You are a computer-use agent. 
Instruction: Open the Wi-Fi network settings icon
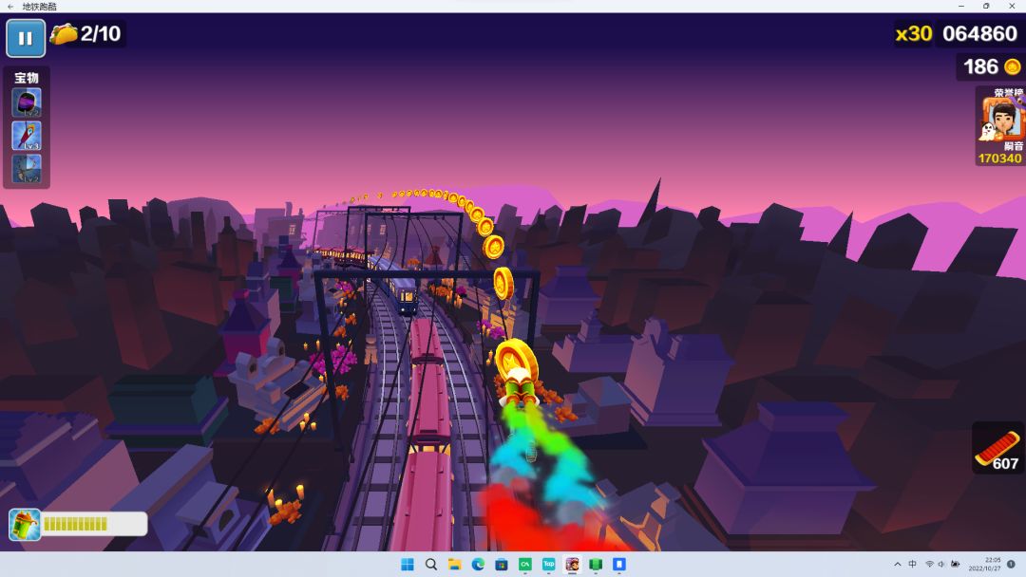(x=929, y=564)
